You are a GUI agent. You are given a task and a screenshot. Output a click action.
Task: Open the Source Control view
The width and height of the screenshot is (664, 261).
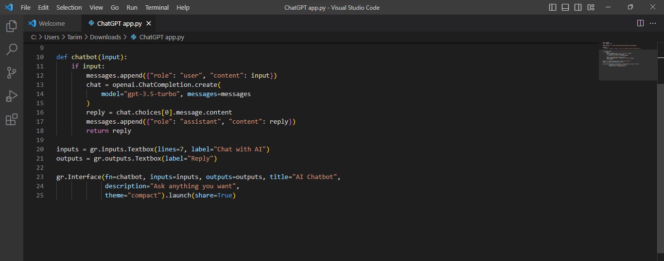point(12,73)
